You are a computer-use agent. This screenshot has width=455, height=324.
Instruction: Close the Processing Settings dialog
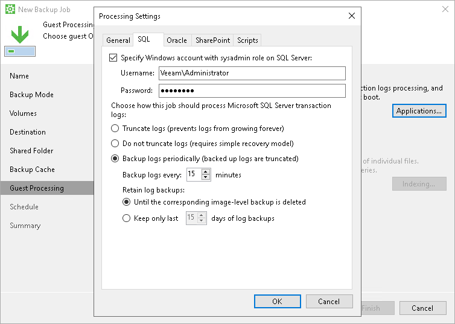[352, 16]
